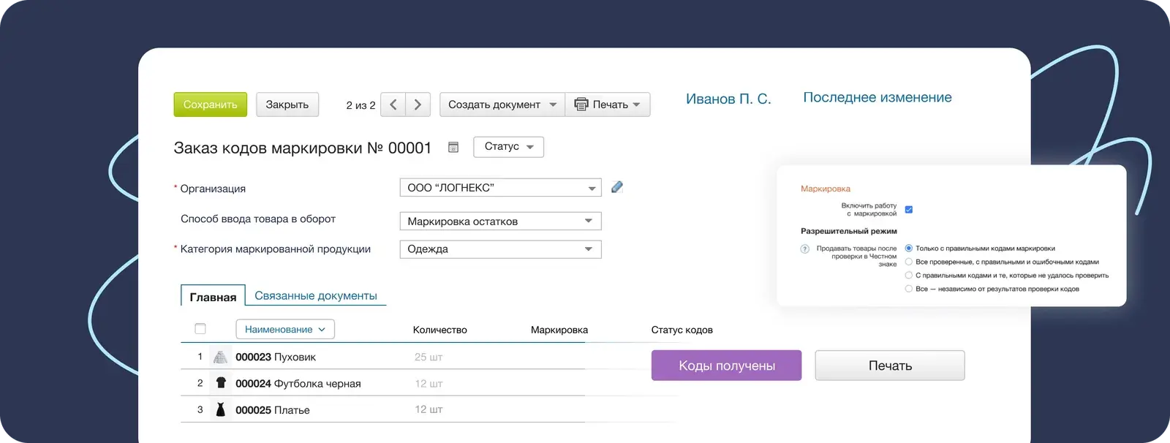Click the Маркировка column header
This screenshot has width=1170, height=443.
pos(559,330)
